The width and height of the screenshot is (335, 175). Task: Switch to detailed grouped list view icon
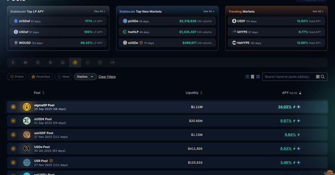(x=247, y=77)
